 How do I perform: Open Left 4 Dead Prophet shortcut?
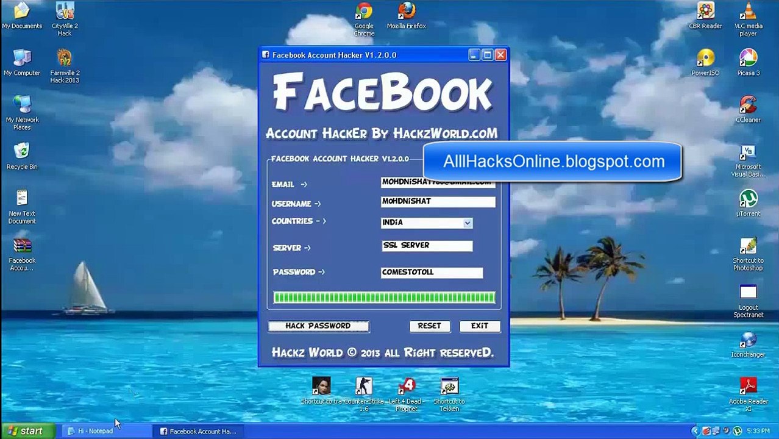407,394
